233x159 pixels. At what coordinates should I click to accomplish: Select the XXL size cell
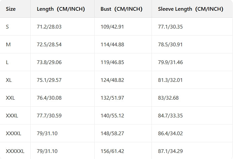point(10,98)
